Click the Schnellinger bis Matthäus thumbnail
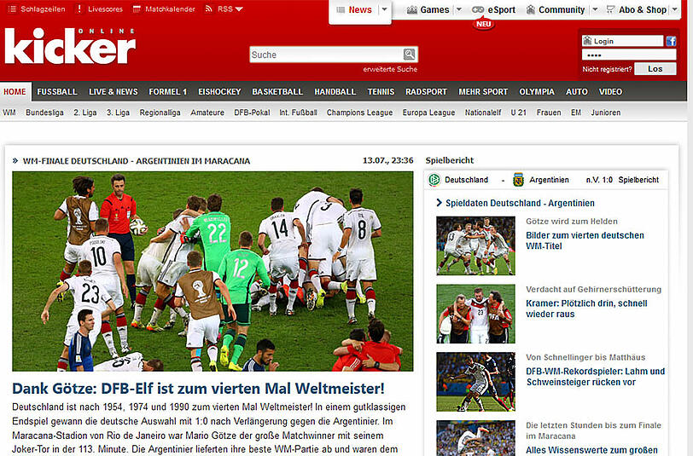The image size is (693, 456). [475, 382]
